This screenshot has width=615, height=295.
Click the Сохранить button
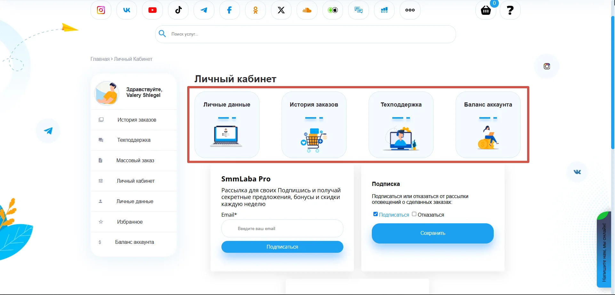click(433, 233)
